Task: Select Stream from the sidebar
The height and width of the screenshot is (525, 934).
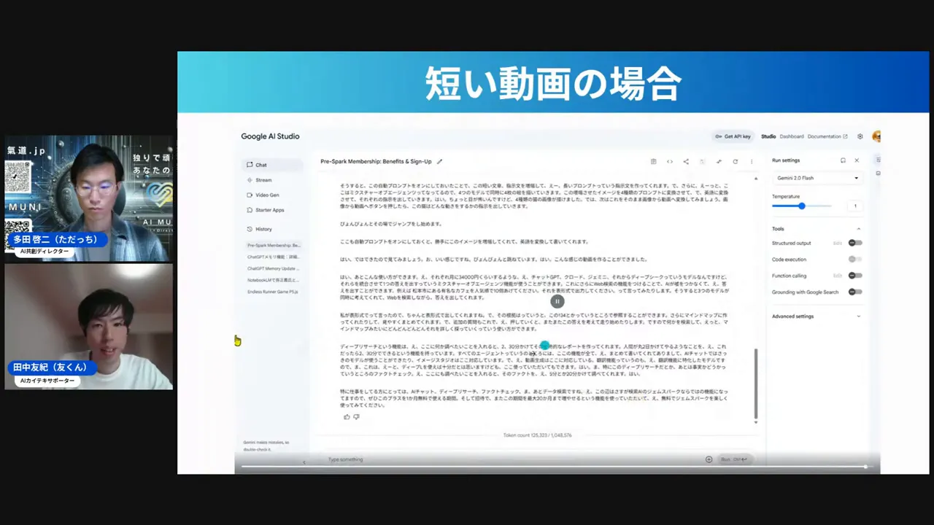Action: [x=263, y=179]
